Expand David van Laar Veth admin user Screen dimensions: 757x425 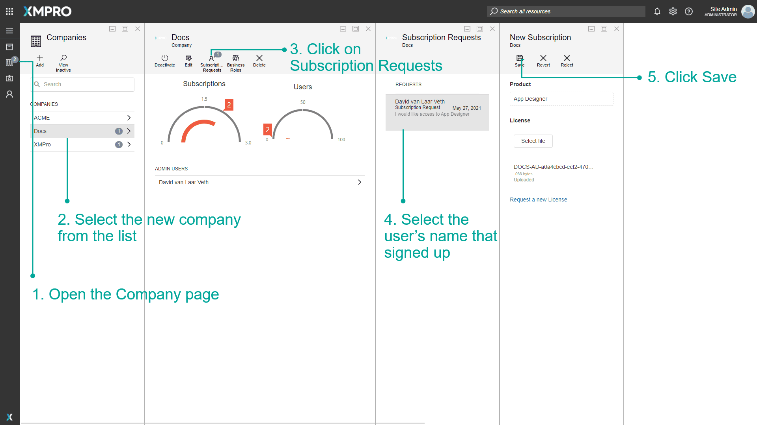(x=359, y=182)
